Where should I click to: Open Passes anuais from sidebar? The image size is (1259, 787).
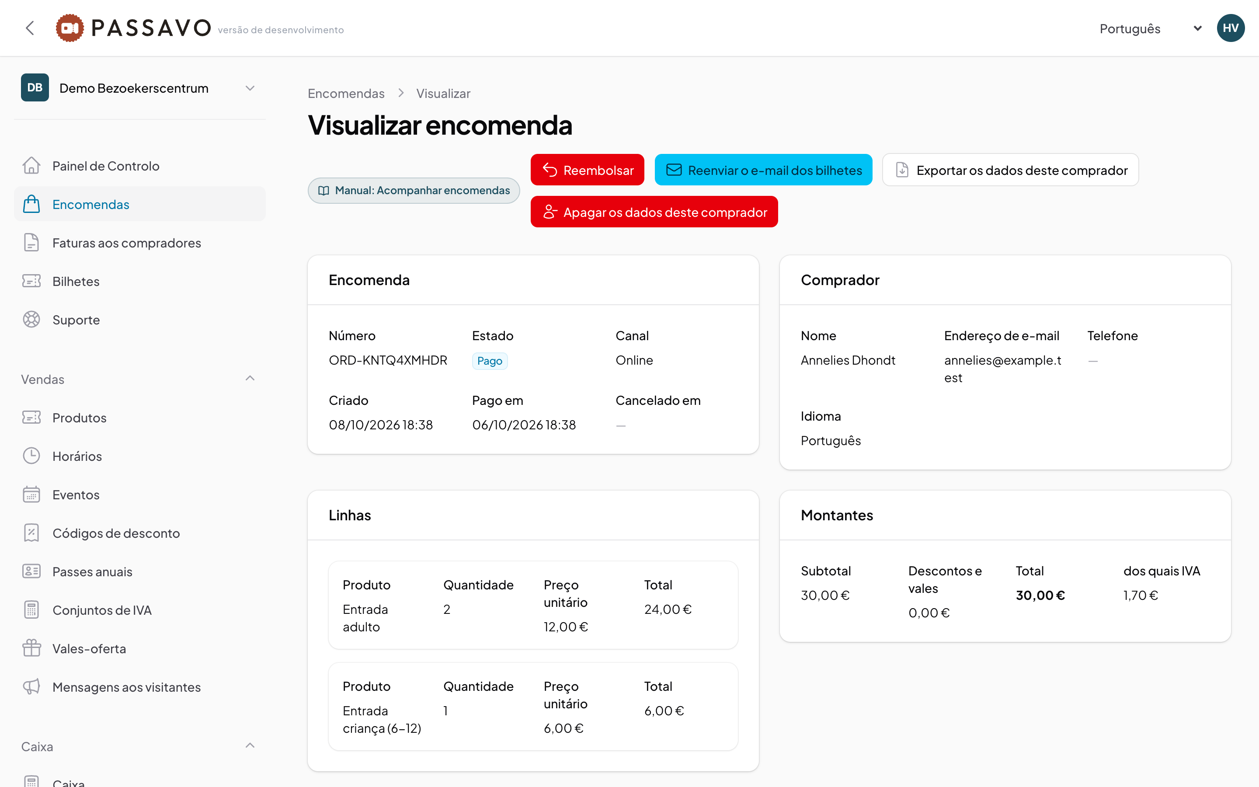(139, 571)
